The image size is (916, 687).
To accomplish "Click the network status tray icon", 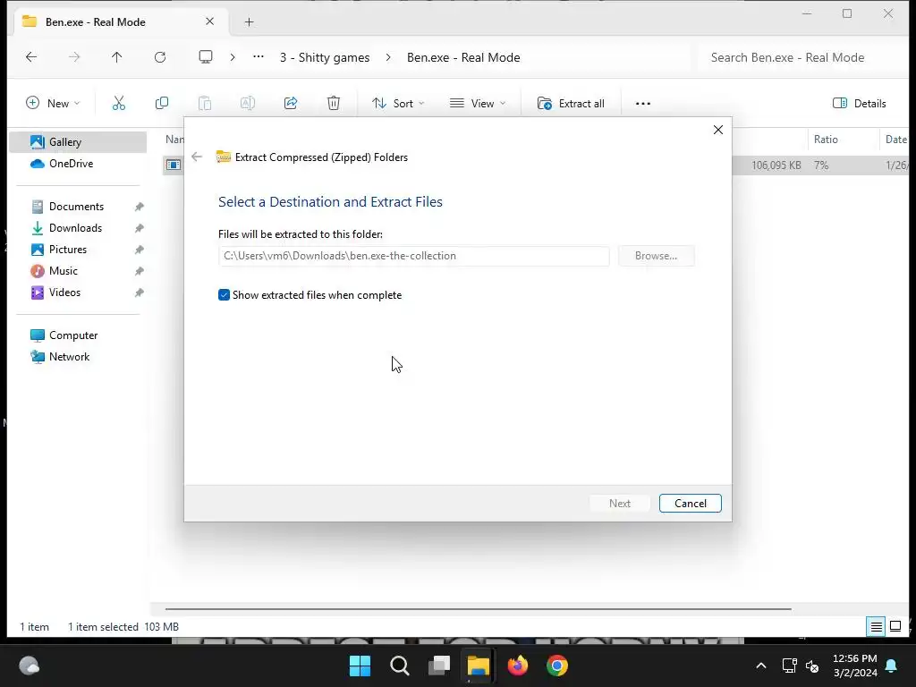I will (789, 666).
